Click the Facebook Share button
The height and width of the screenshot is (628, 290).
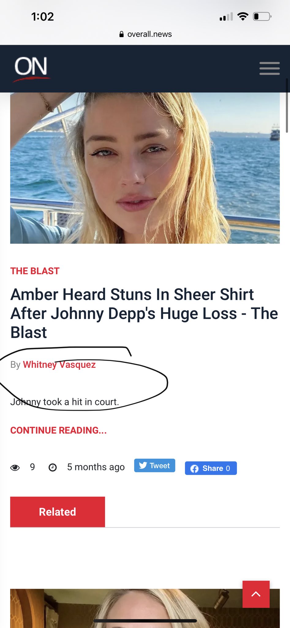(211, 468)
